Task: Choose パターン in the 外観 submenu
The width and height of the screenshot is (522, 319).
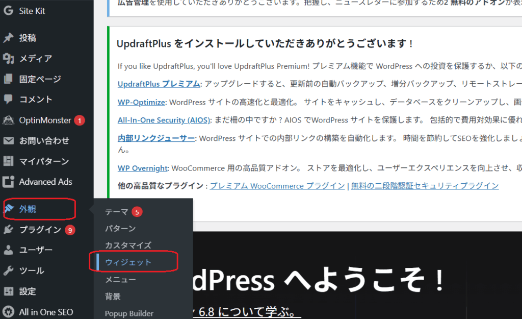Action: click(x=120, y=228)
